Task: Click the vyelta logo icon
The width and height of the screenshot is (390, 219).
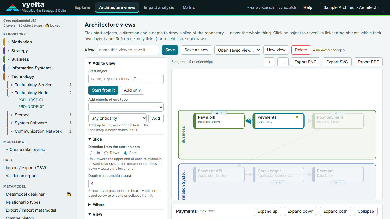Action: tap(12, 7)
